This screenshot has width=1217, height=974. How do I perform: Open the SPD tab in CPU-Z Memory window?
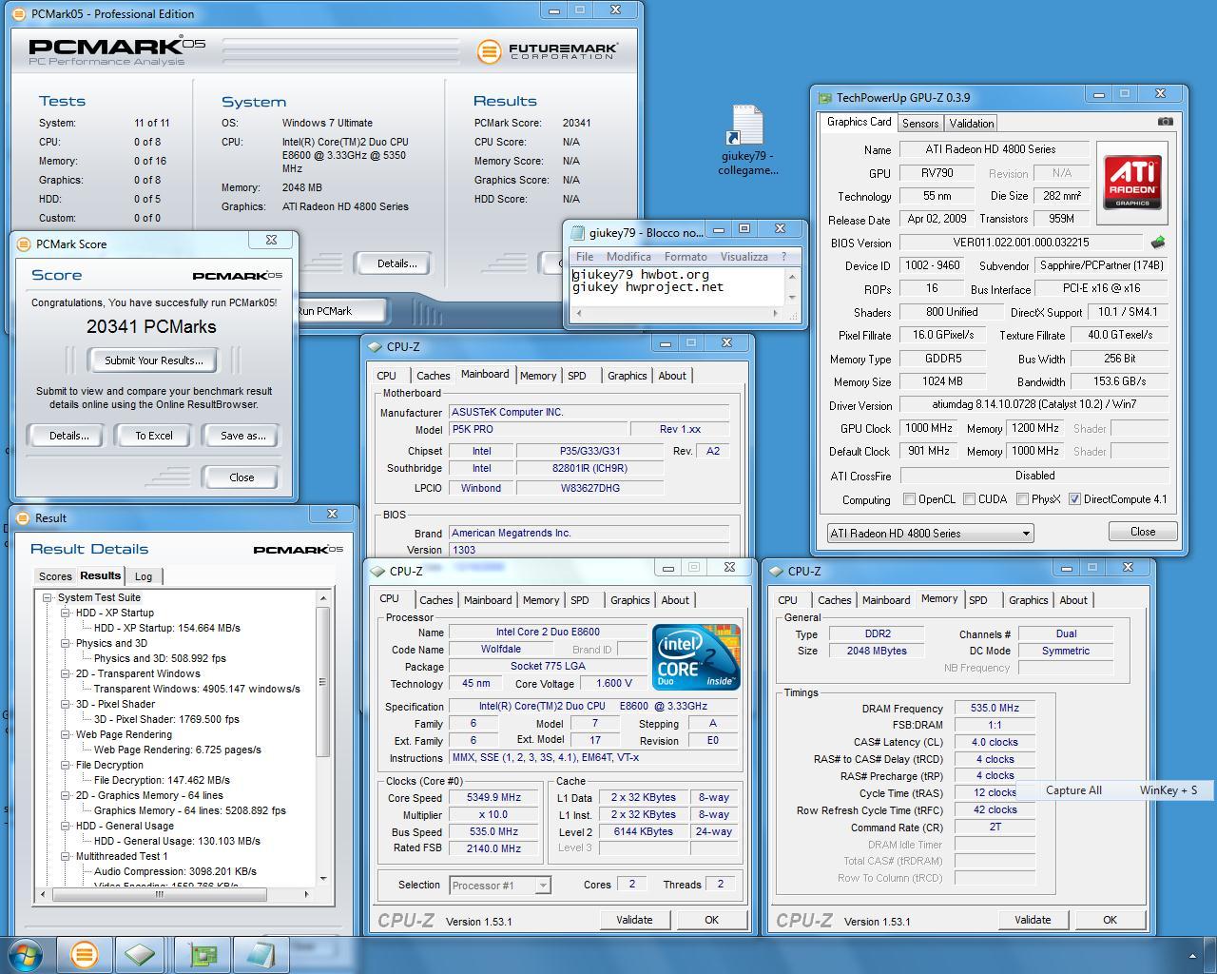(x=978, y=600)
